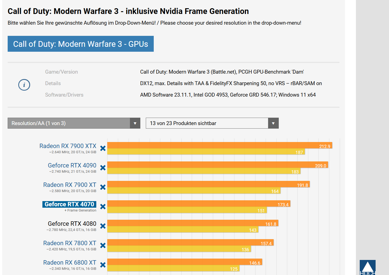Click the yellow 151 bar for RTX 4070
Image resolution: width=389 pixels, height=275 pixels.
(187, 210)
